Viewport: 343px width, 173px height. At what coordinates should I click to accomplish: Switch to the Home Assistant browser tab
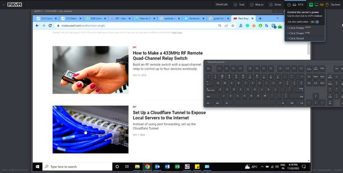coord(194,19)
